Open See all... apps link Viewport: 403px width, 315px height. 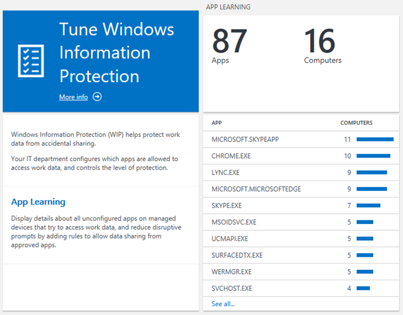click(223, 304)
